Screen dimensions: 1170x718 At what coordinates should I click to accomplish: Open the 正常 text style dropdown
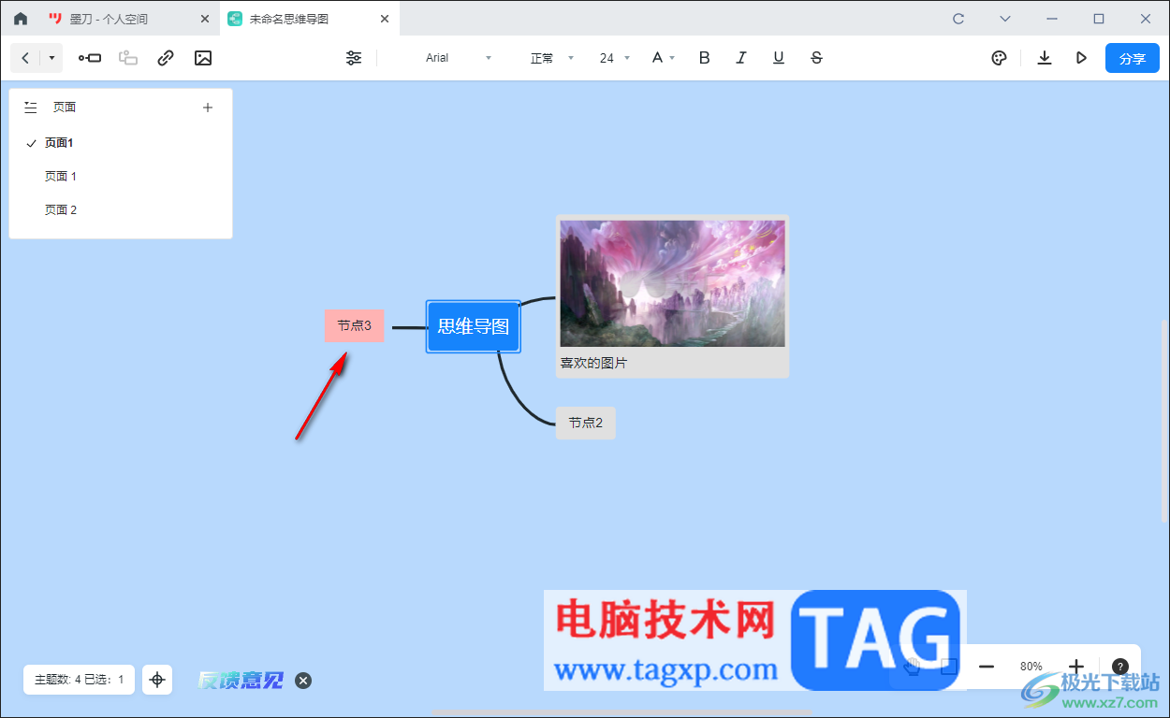click(552, 58)
